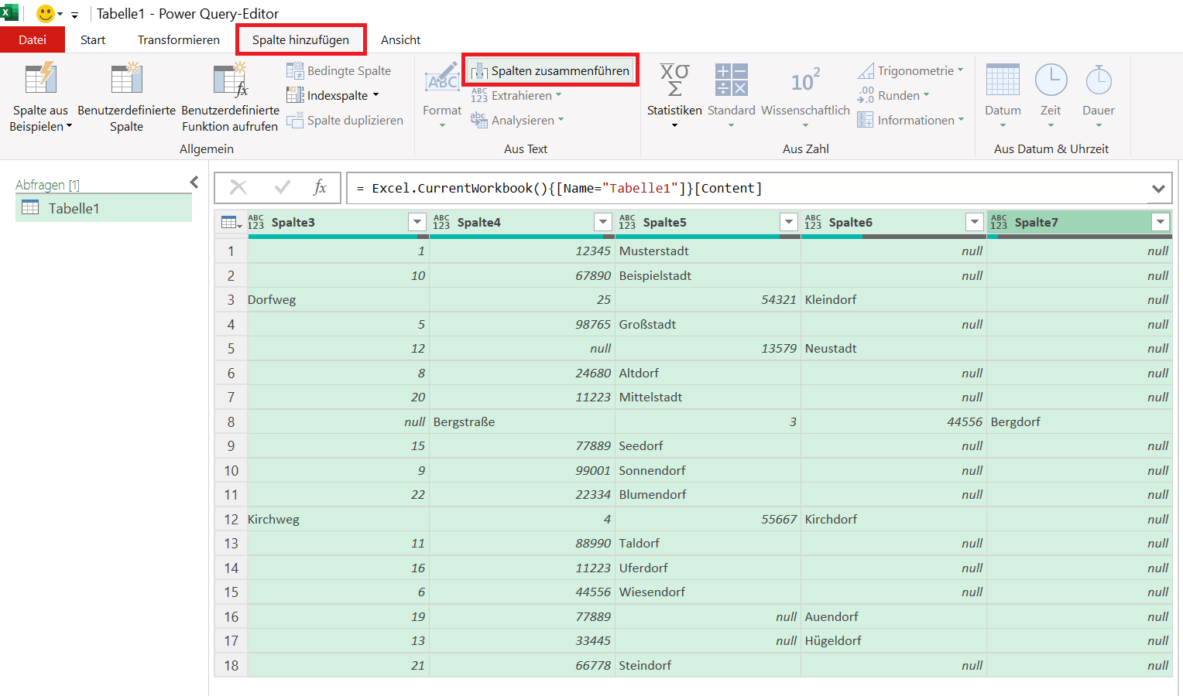
Task: Open the Spalte7 filter dropdown
Action: point(1160,223)
